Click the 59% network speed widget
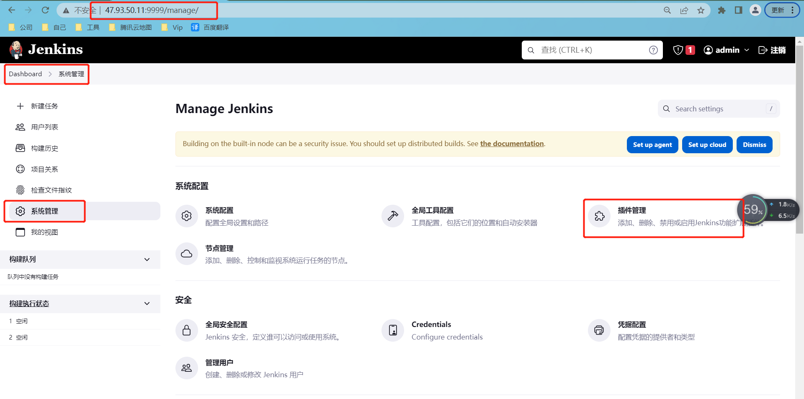This screenshot has width=804, height=399. pyautogui.click(x=768, y=210)
